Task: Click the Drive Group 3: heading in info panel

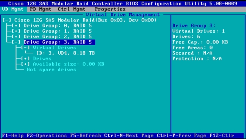Action: coord(194,26)
